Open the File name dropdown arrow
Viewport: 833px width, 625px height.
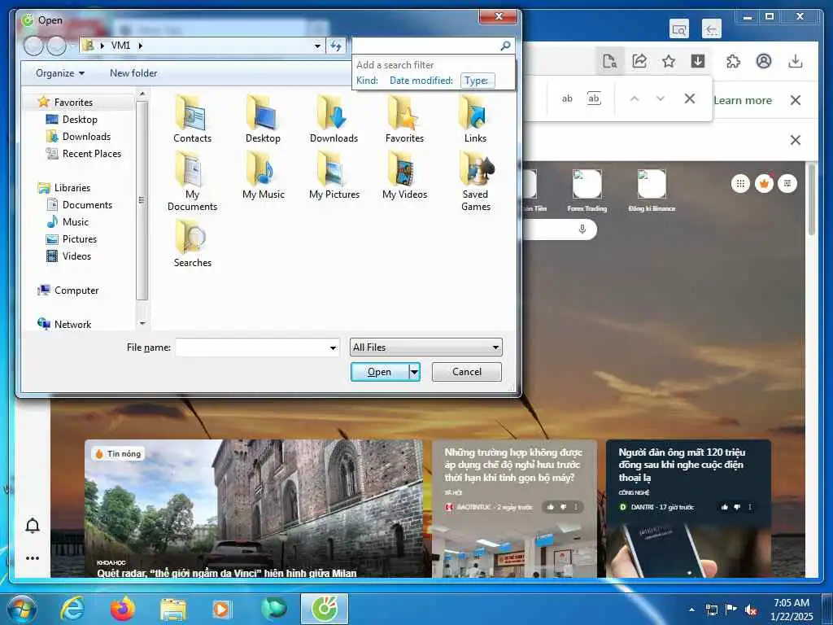click(x=333, y=347)
